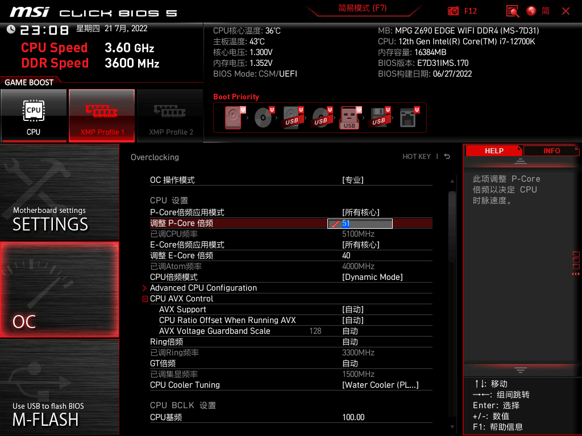582x436 pixels.
Task: Select the USB floppy boot device icon
Action: (380, 118)
